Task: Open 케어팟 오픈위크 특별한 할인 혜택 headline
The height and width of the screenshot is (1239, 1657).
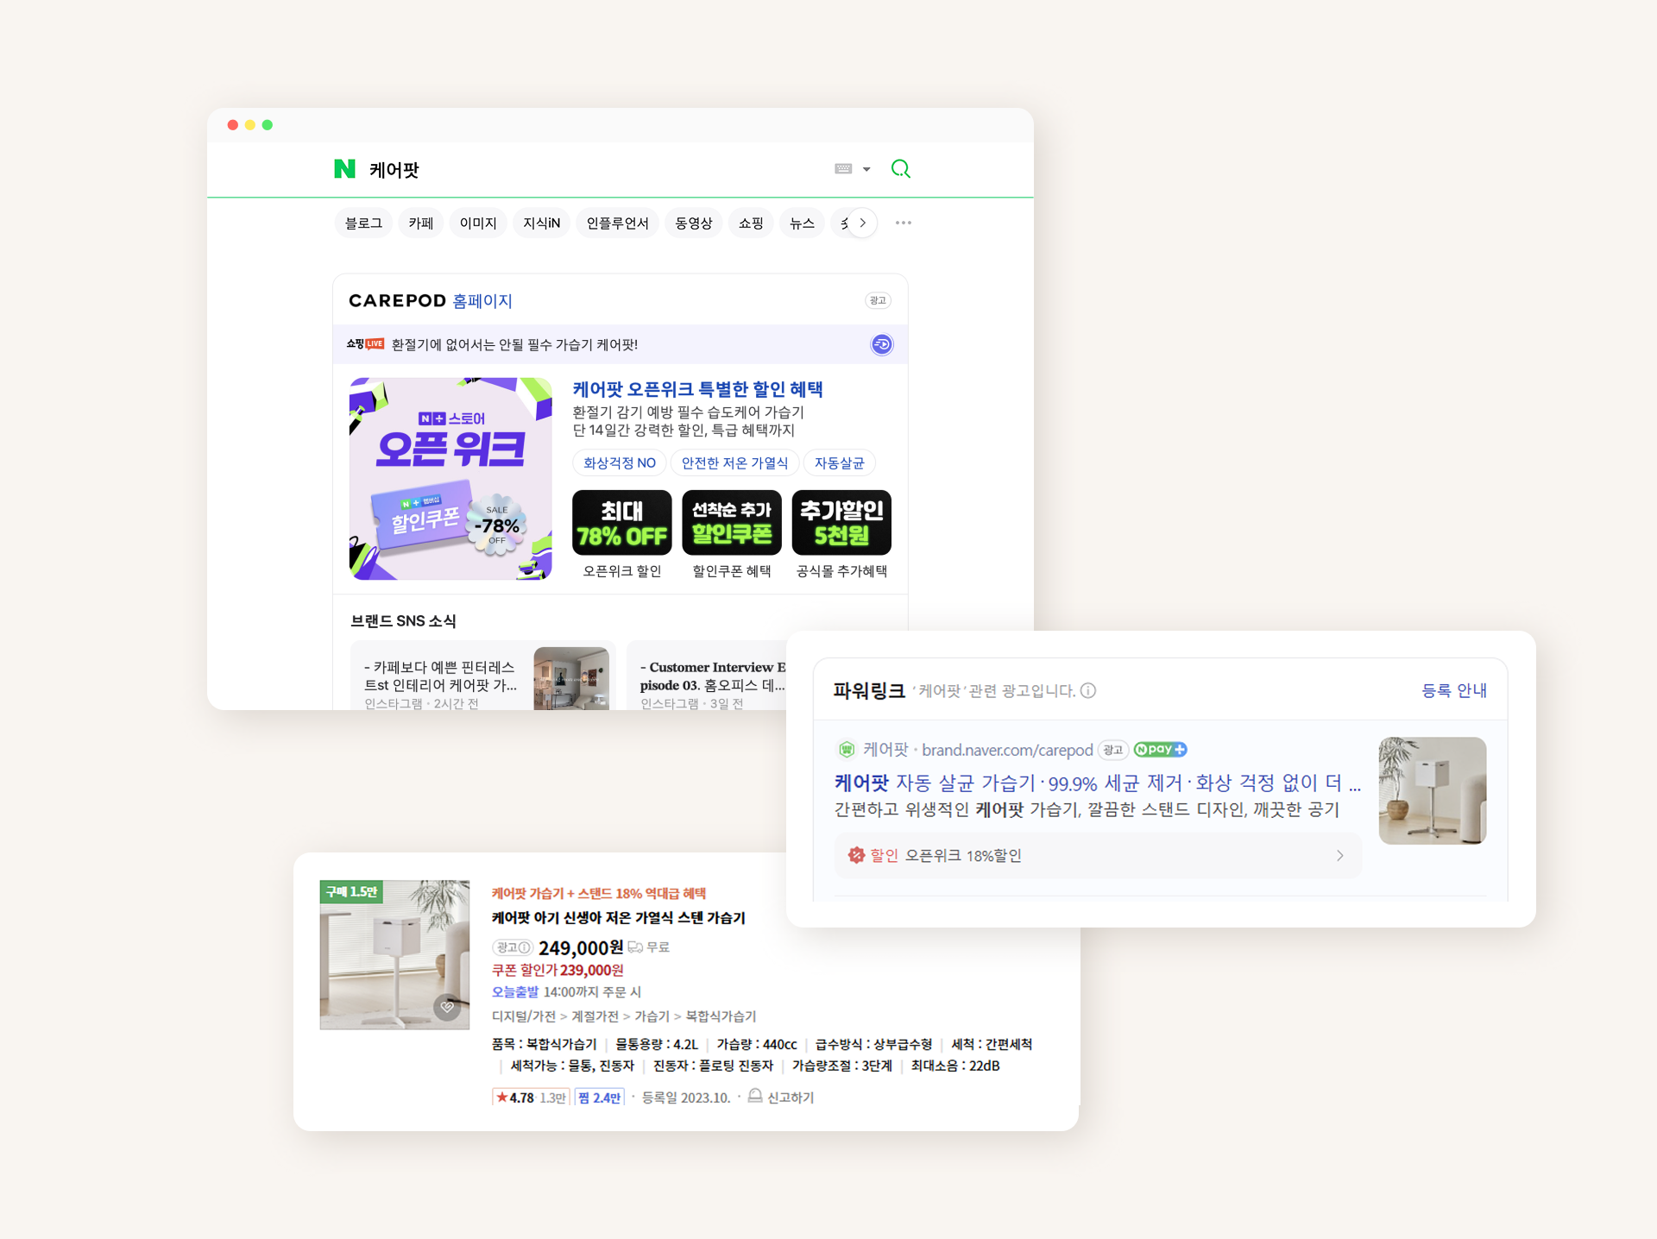Action: (698, 389)
